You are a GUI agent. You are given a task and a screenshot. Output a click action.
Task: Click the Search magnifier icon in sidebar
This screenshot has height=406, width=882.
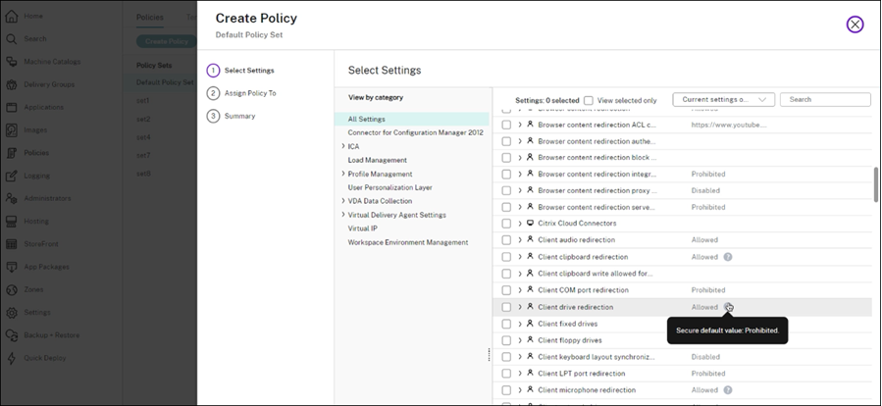[12, 39]
